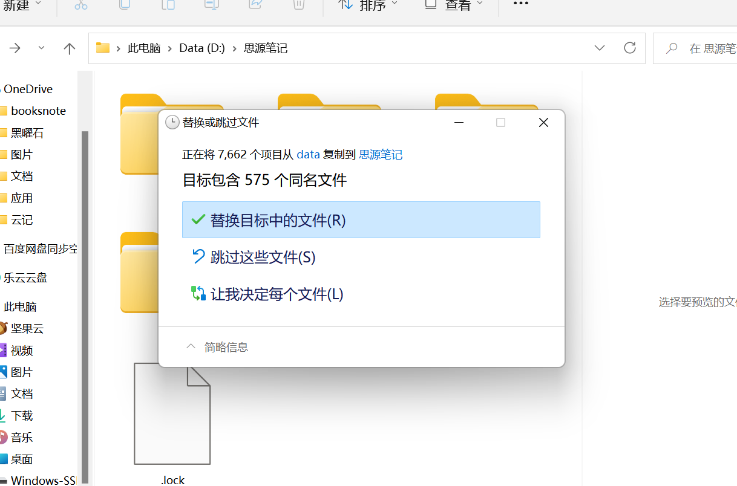Open recent locations chevron dropdown

click(x=41, y=48)
